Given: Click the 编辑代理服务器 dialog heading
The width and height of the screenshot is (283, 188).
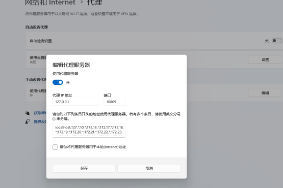Looking at the screenshot, I should [x=71, y=65].
